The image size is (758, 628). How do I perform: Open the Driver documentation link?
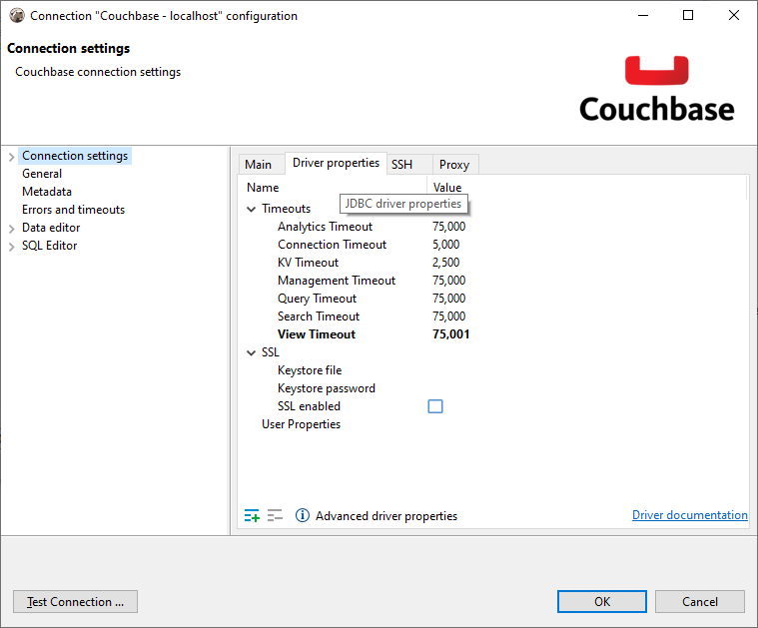[690, 515]
